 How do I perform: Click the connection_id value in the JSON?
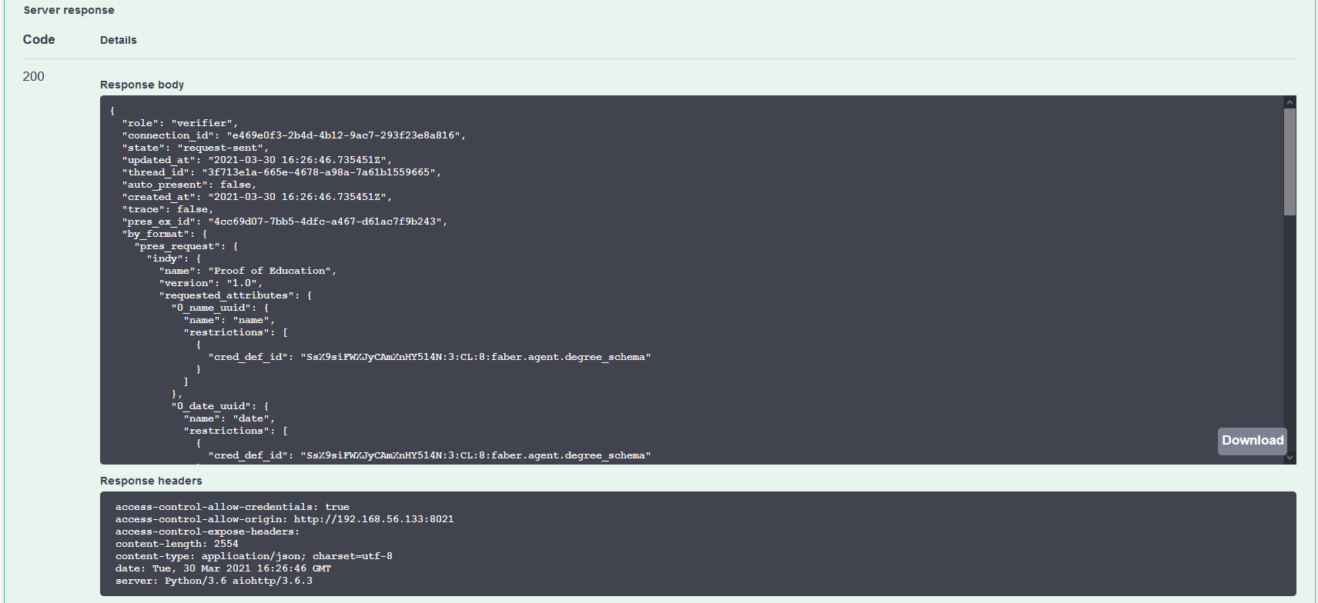[x=343, y=135]
